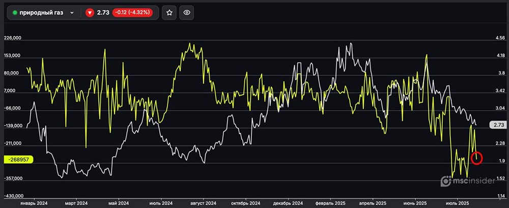Click the red -0.12 (-4.32%) change badge
Image resolution: width=509 pixels, height=208 pixels.
(132, 13)
